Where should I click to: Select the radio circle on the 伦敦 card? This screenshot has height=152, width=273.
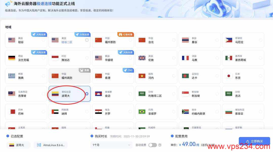pos(173,58)
